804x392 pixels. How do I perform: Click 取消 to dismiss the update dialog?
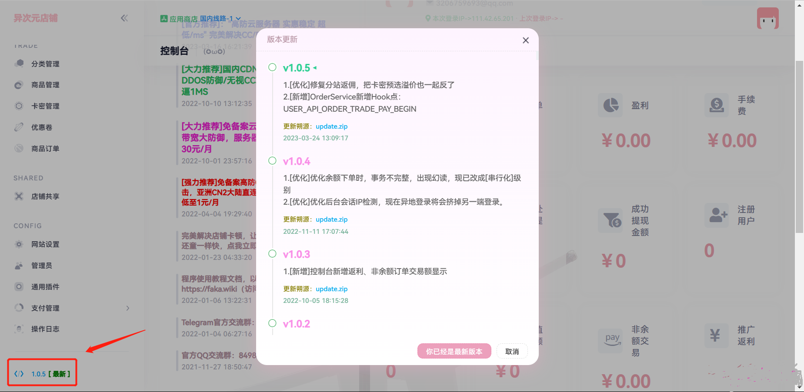512,351
